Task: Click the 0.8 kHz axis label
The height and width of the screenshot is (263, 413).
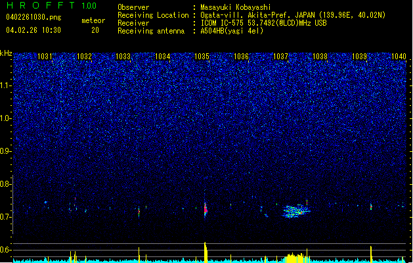Action: pos(6,184)
